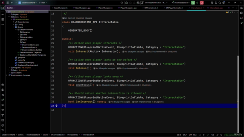This screenshot has width=244, height=137.
Task: Open the DeadwoodStand solution dropdown
Action: tap(27, 3)
